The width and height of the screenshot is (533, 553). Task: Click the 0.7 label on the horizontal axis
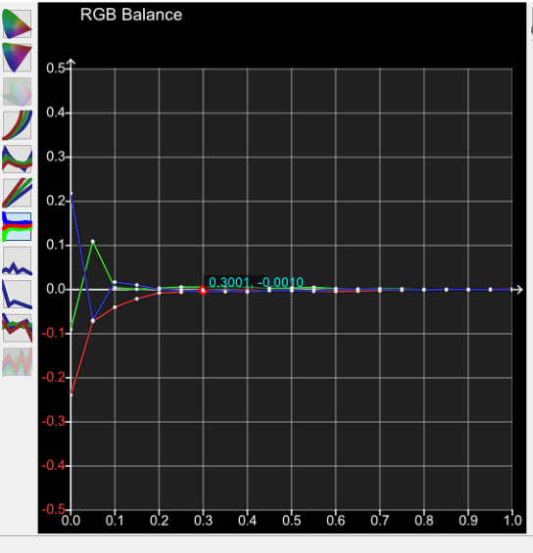380,521
